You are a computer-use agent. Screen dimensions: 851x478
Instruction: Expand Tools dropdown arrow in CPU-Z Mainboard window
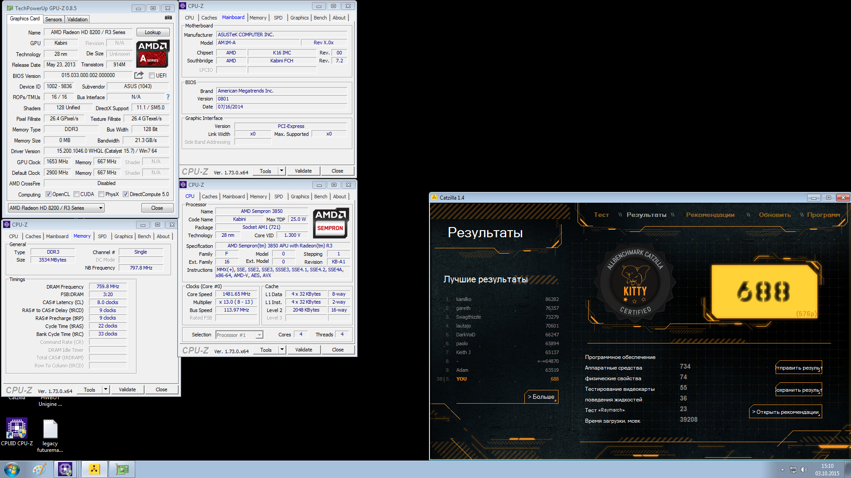click(x=281, y=171)
